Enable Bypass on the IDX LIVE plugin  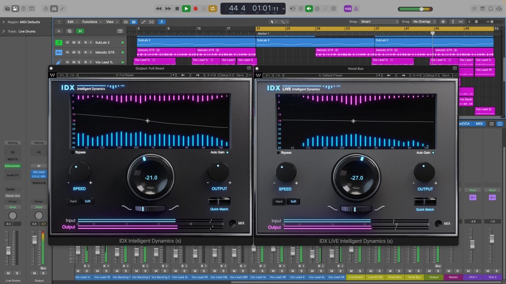[278, 153]
